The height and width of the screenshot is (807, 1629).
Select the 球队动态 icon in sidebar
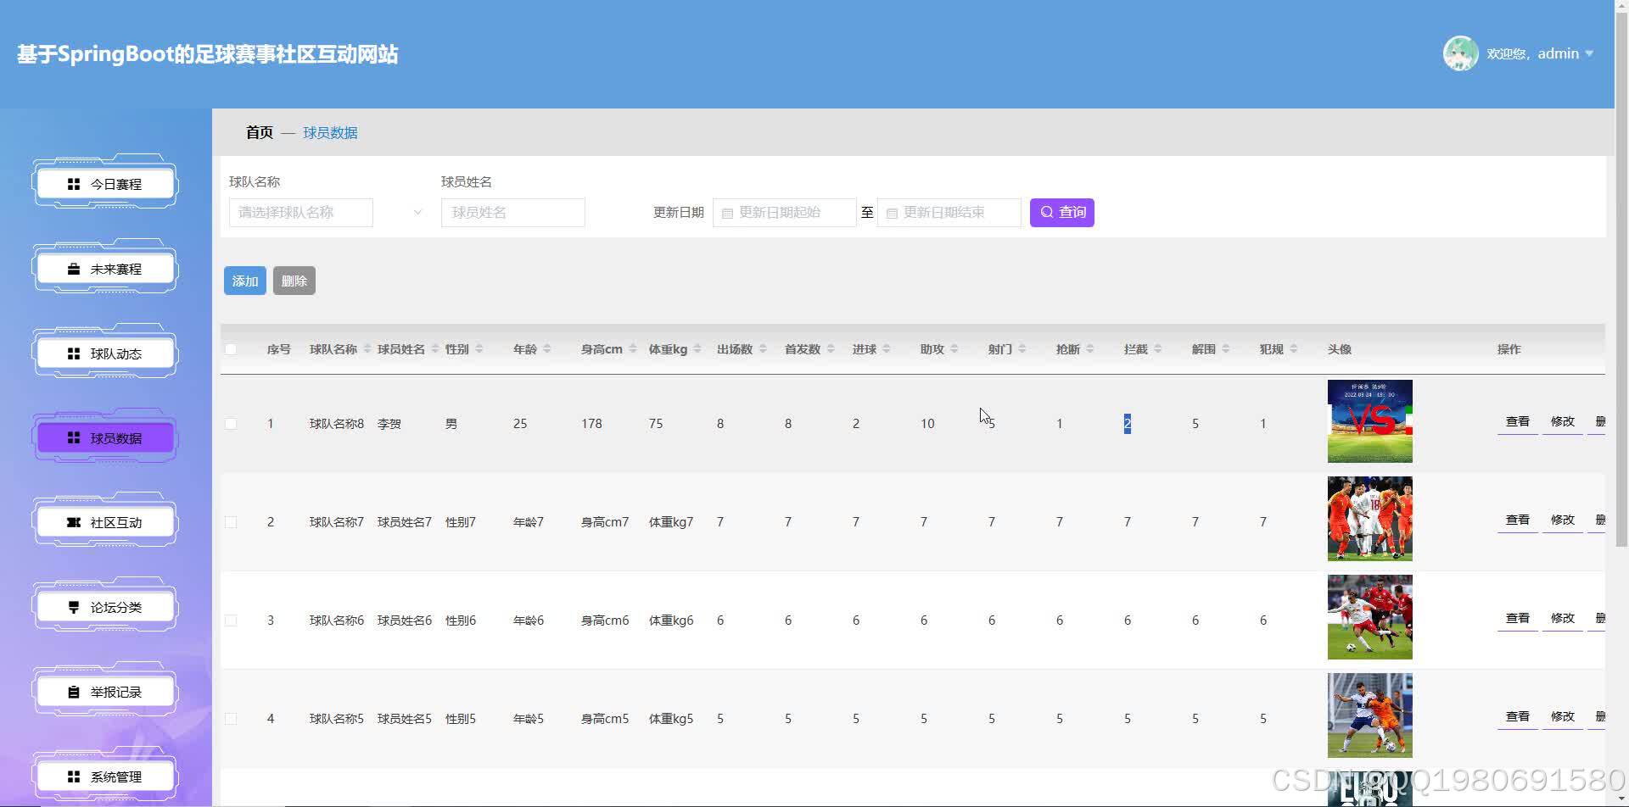(x=73, y=353)
